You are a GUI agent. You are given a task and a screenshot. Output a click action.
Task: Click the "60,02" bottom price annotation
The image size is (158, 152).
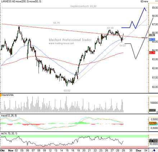(x=67, y=91)
